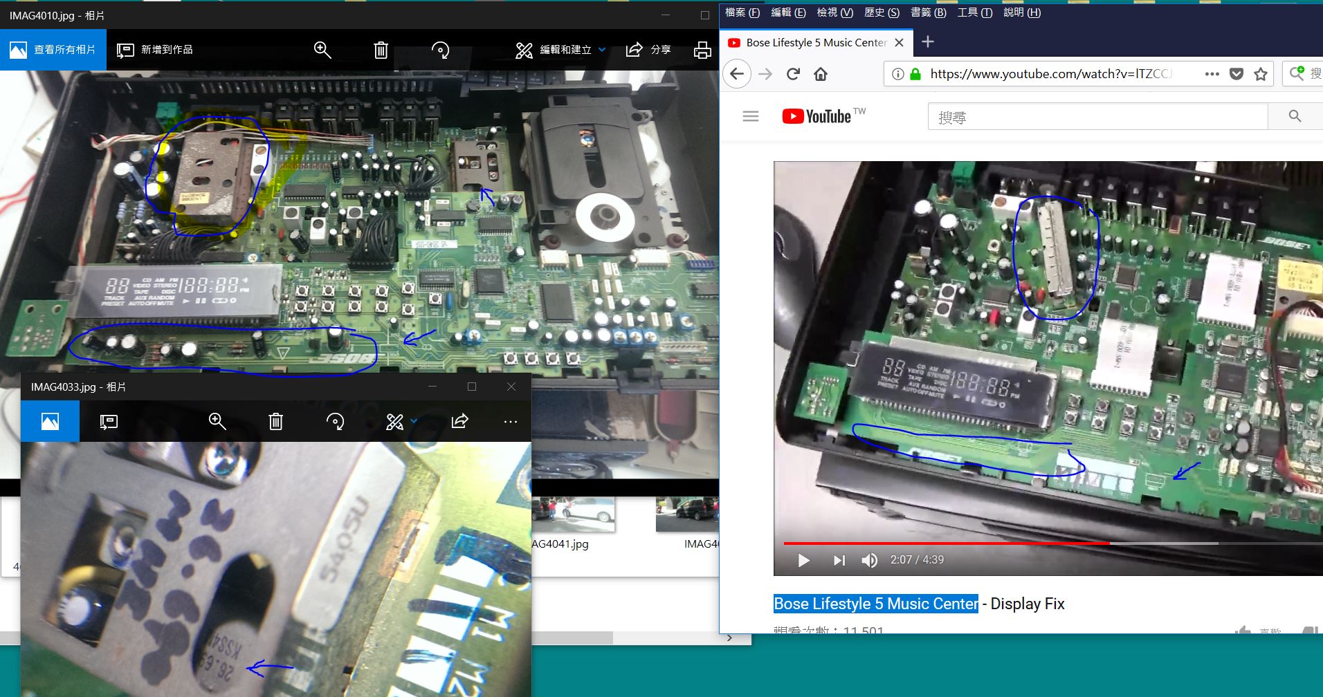The image size is (1323, 697).
Task: Click Firefox search box
Action: pos(1303,74)
